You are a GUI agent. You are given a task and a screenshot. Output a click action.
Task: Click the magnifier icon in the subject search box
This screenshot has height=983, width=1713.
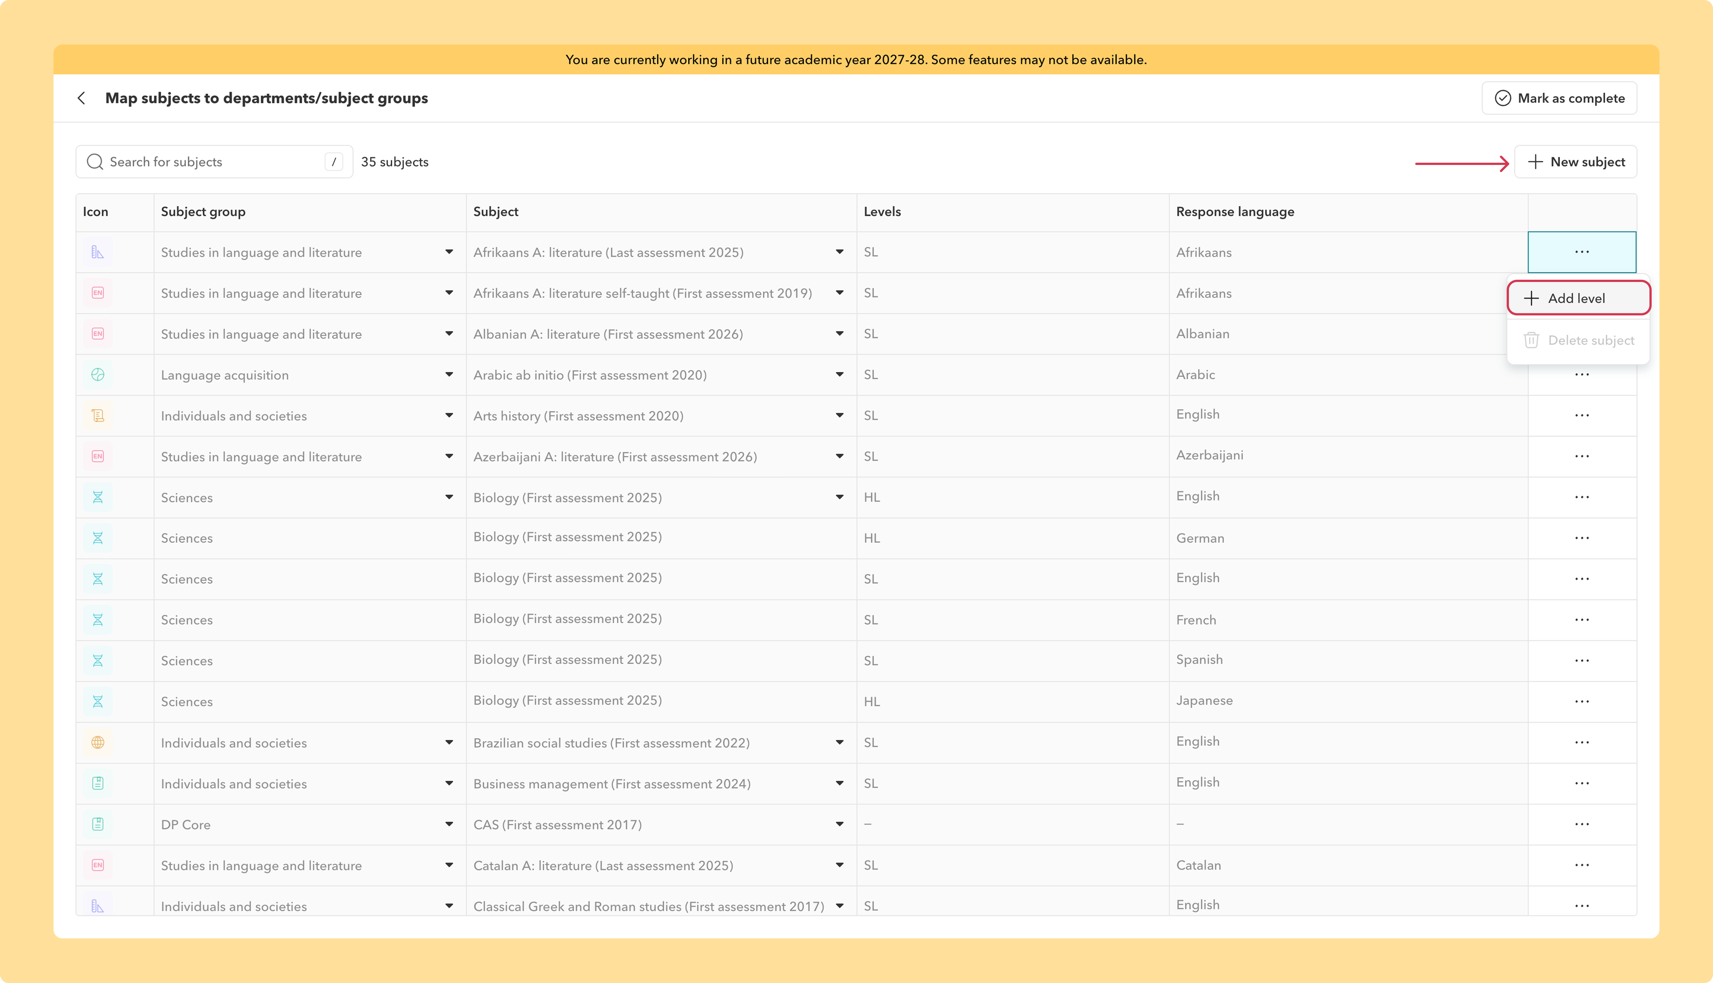[x=95, y=162]
